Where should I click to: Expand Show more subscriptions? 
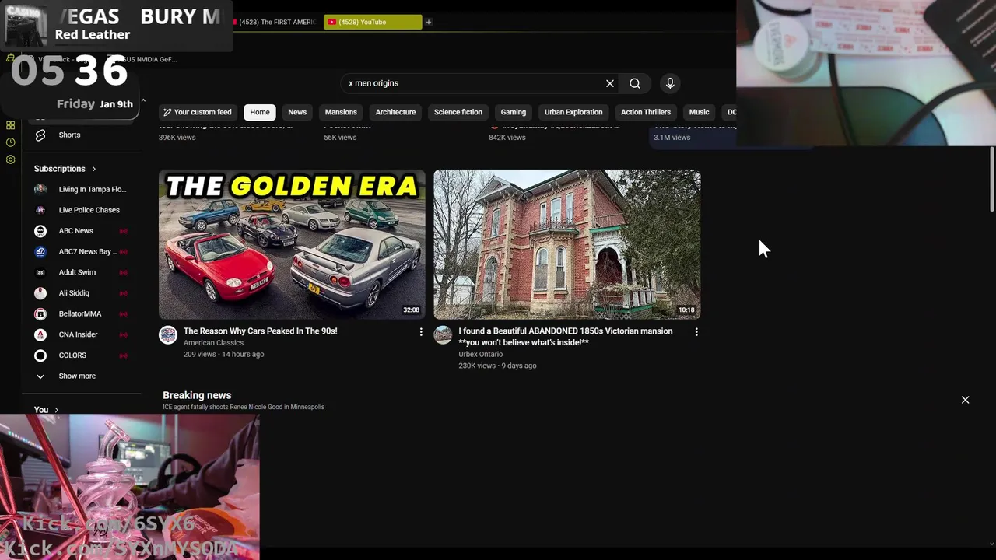(77, 376)
